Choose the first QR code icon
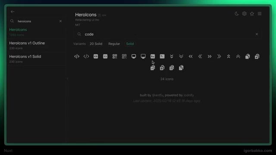The width and height of the screenshot is (276, 155). click(115, 56)
